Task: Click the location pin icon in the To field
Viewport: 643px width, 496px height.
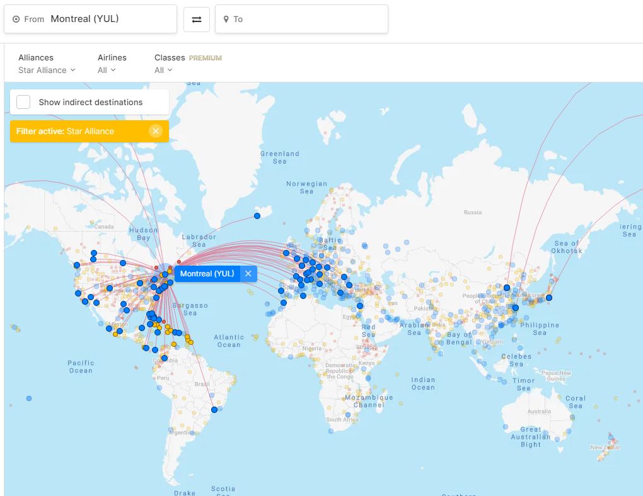Action: (226, 19)
